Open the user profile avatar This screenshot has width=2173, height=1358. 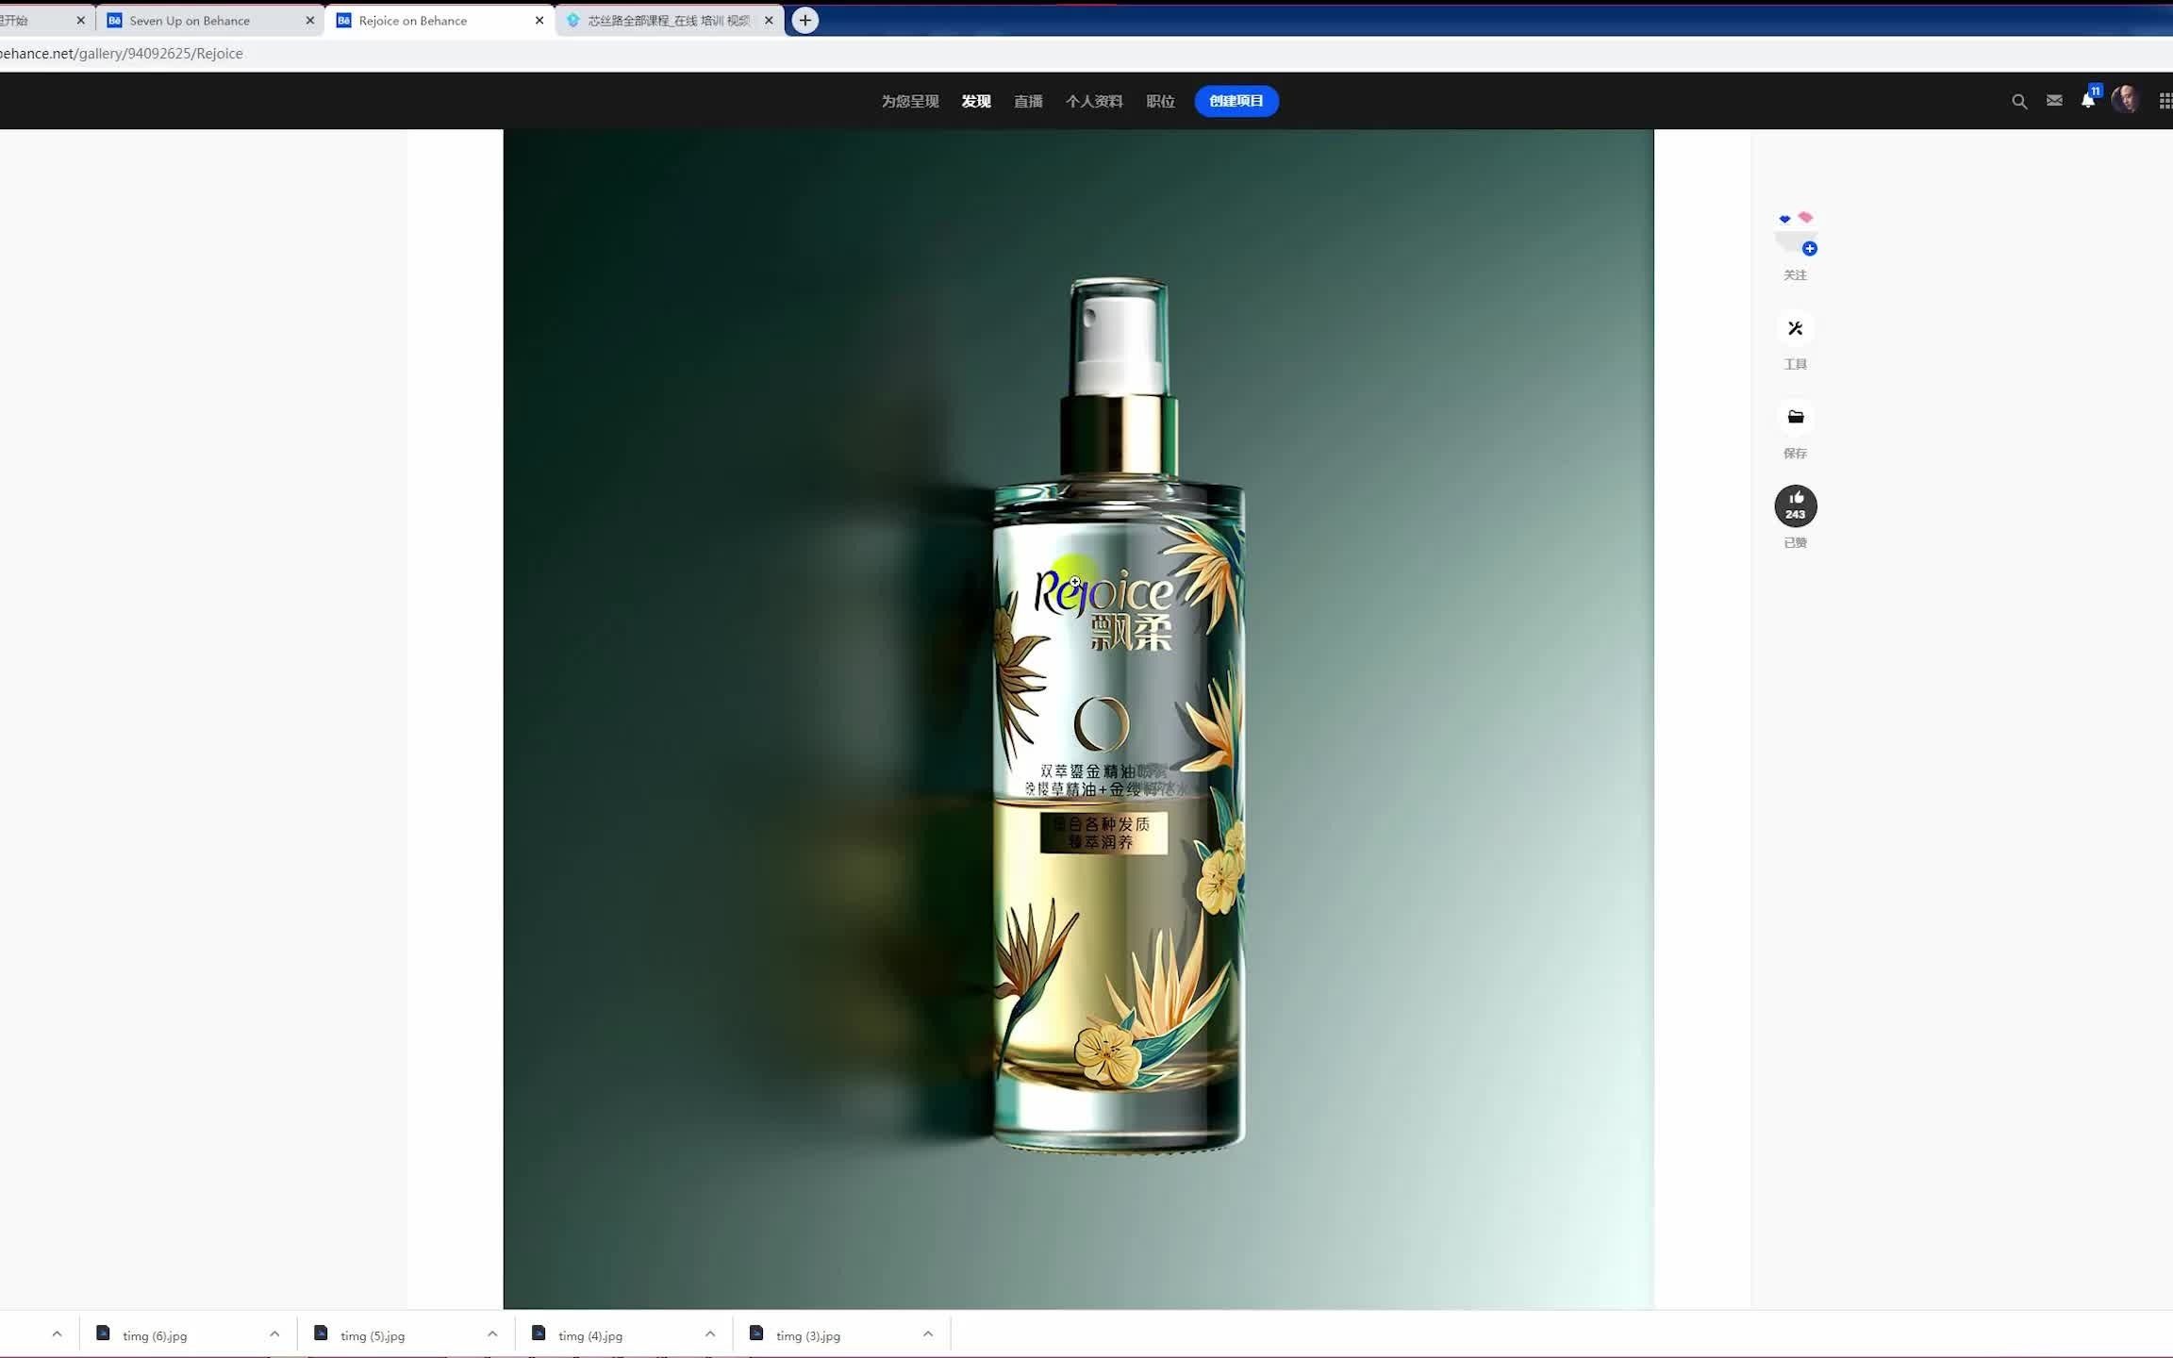tap(2126, 100)
